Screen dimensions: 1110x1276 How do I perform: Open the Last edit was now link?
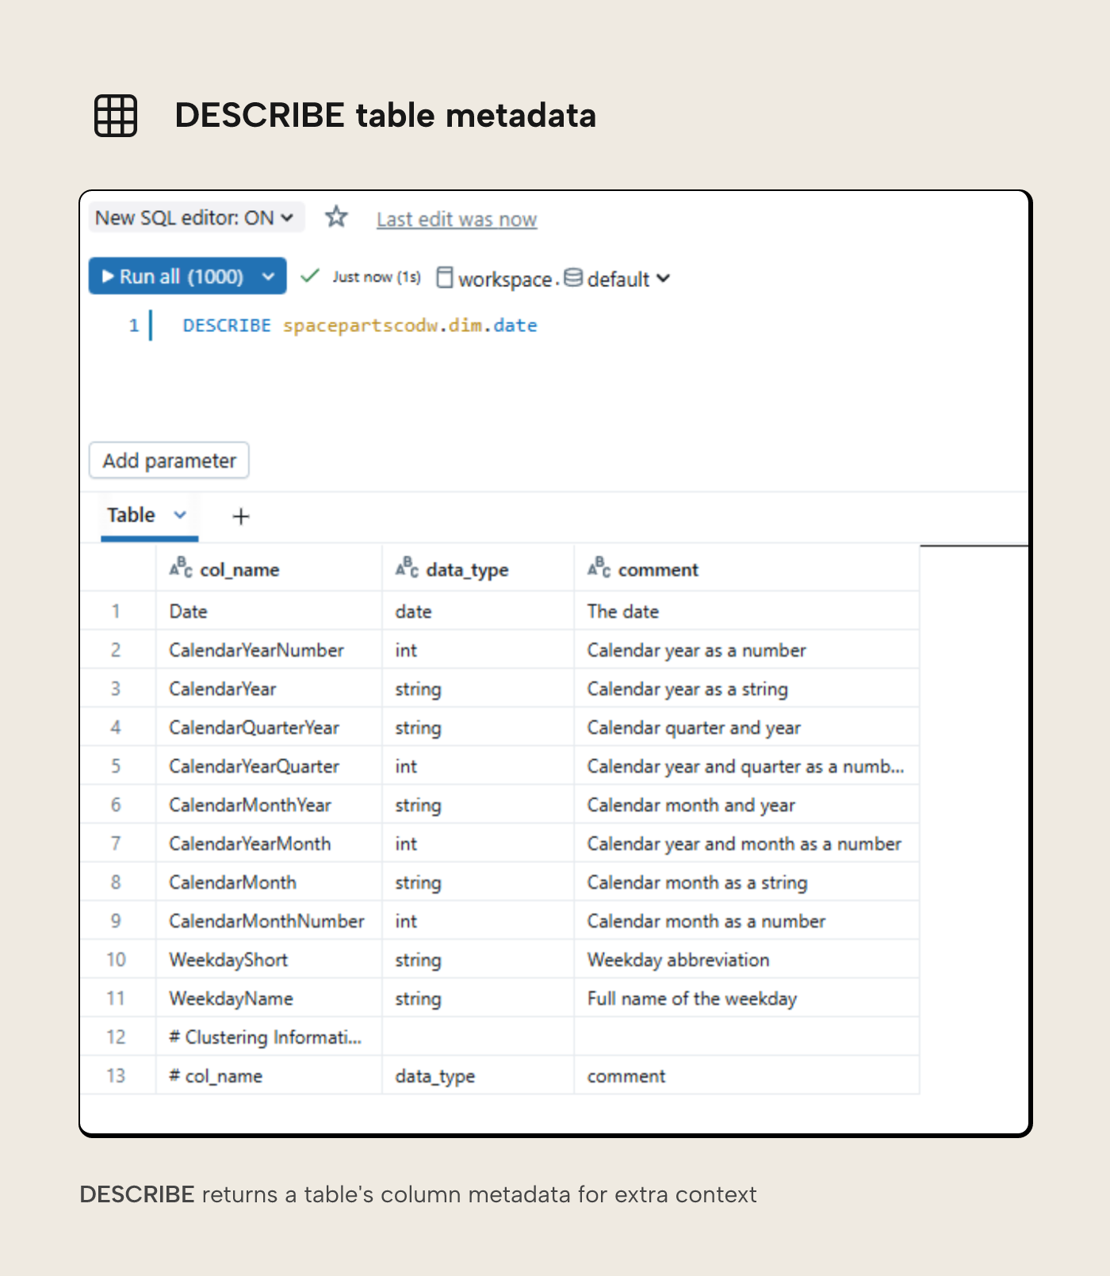click(457, 220)
